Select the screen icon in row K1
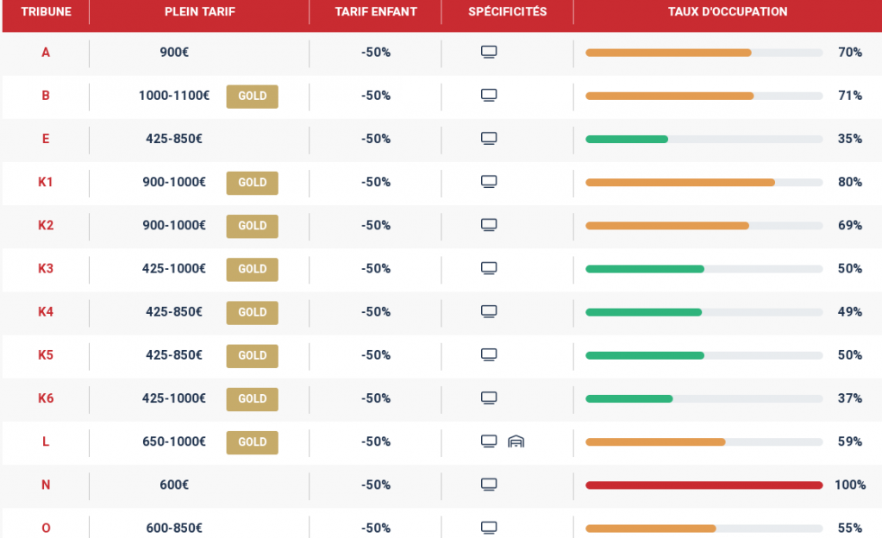This screenshot has width=882, height=538. pos(489,182)
